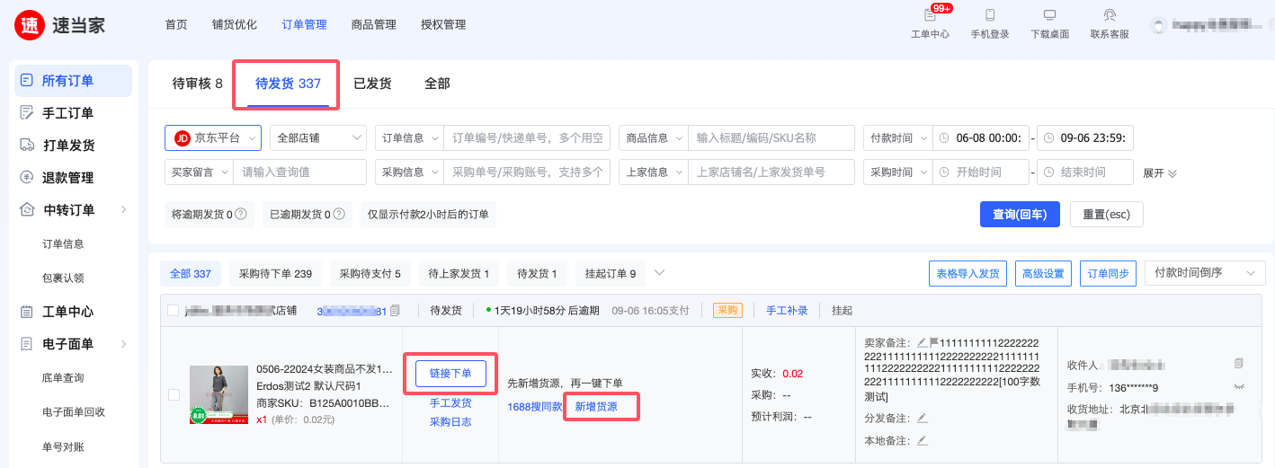Viewport: 1275px width, 468px height.
Task: Switch to the 已发货 tab
Action: (x=372, y=84)
